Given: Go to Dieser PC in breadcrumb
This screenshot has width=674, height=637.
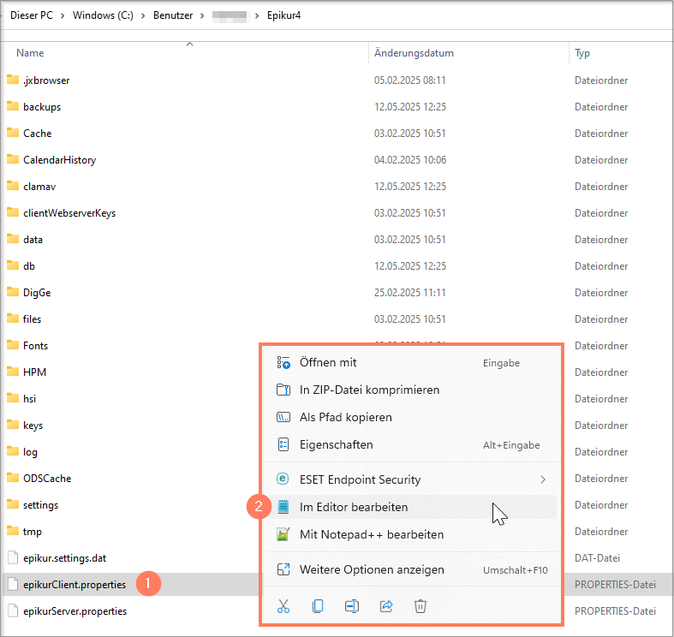Looking at the screenshot, I should (32, 15).
